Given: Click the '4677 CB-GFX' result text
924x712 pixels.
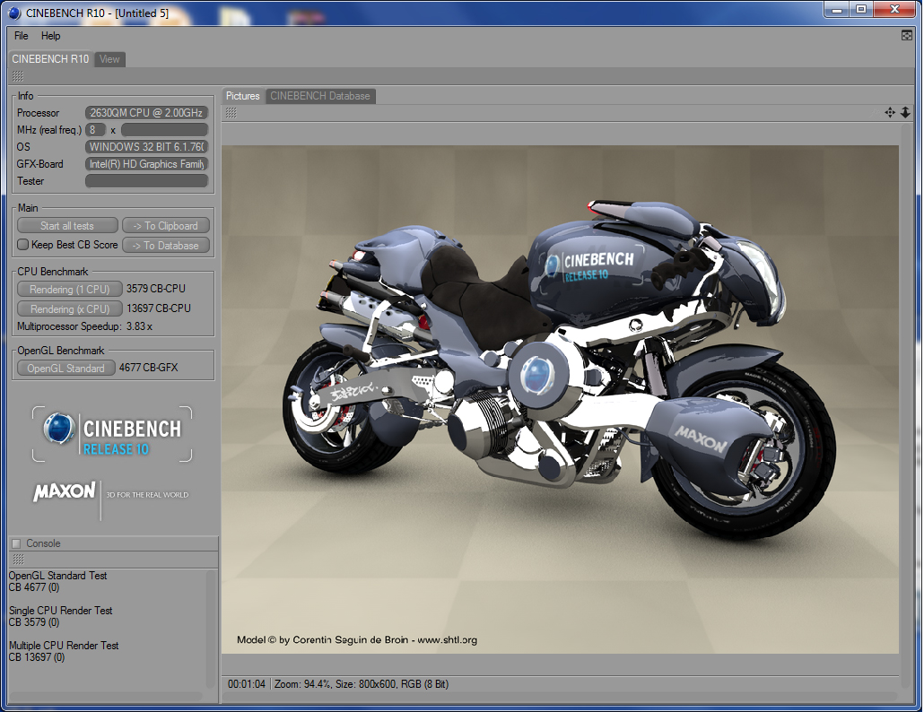Looking at the screenshot, I should (149, 368).
